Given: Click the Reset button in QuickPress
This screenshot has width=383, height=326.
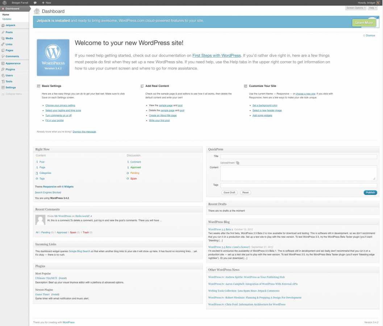Looking at the screenshot, I should (245, 192).
